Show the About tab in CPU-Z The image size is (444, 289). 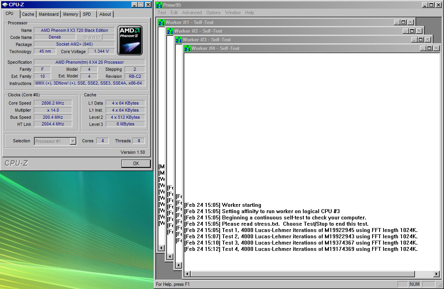pos(105,14)
